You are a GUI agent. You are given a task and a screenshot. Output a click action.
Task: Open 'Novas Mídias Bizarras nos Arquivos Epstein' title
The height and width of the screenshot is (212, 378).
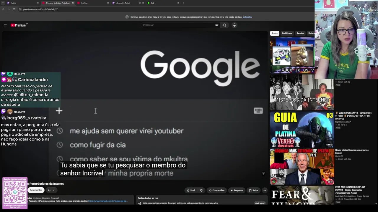352,151
